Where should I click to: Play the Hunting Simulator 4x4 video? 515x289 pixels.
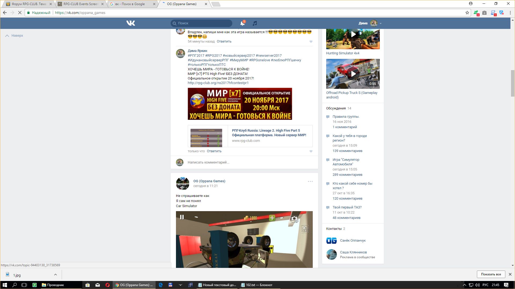click(x=353, y=35)
